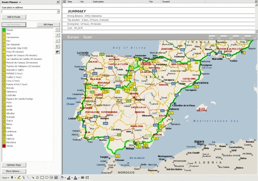Click the Add to Route button
The image size is (258, 181).
(x=14, y=17)
